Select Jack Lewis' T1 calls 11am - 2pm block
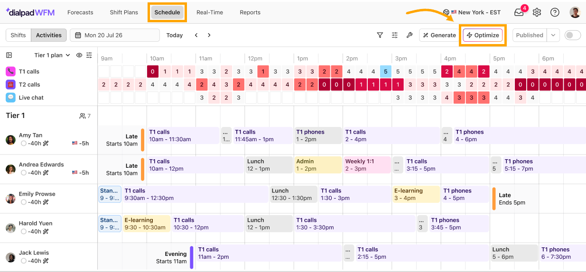Image resolution: width=586 pixels, height=272 pixels. pyautogui.click(x=269, y=253)
